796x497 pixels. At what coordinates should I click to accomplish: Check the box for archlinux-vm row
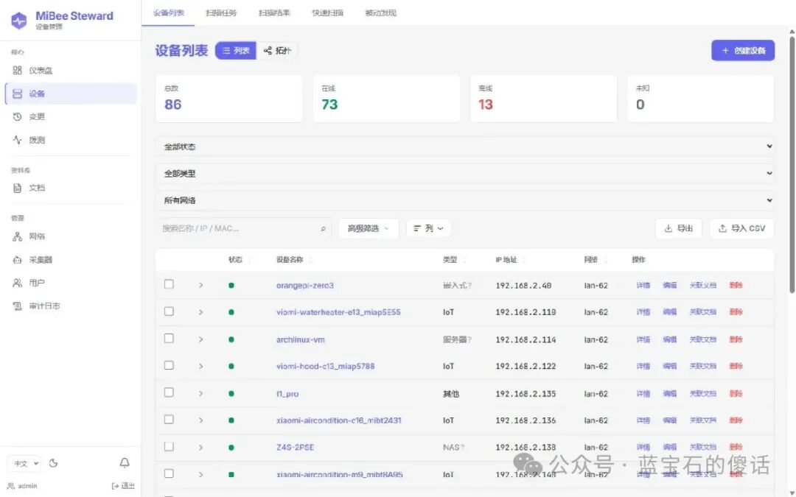click(x=169, y=338)
